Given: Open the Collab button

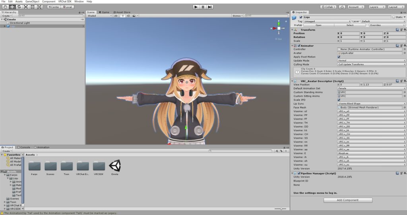Looking at the screenshot, I should (x=329, y=7).
